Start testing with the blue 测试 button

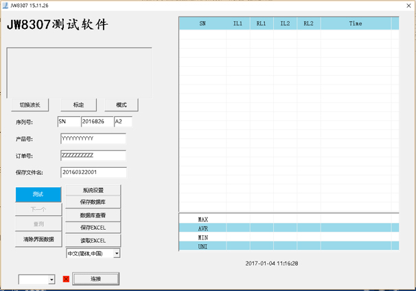coord(38,195)
